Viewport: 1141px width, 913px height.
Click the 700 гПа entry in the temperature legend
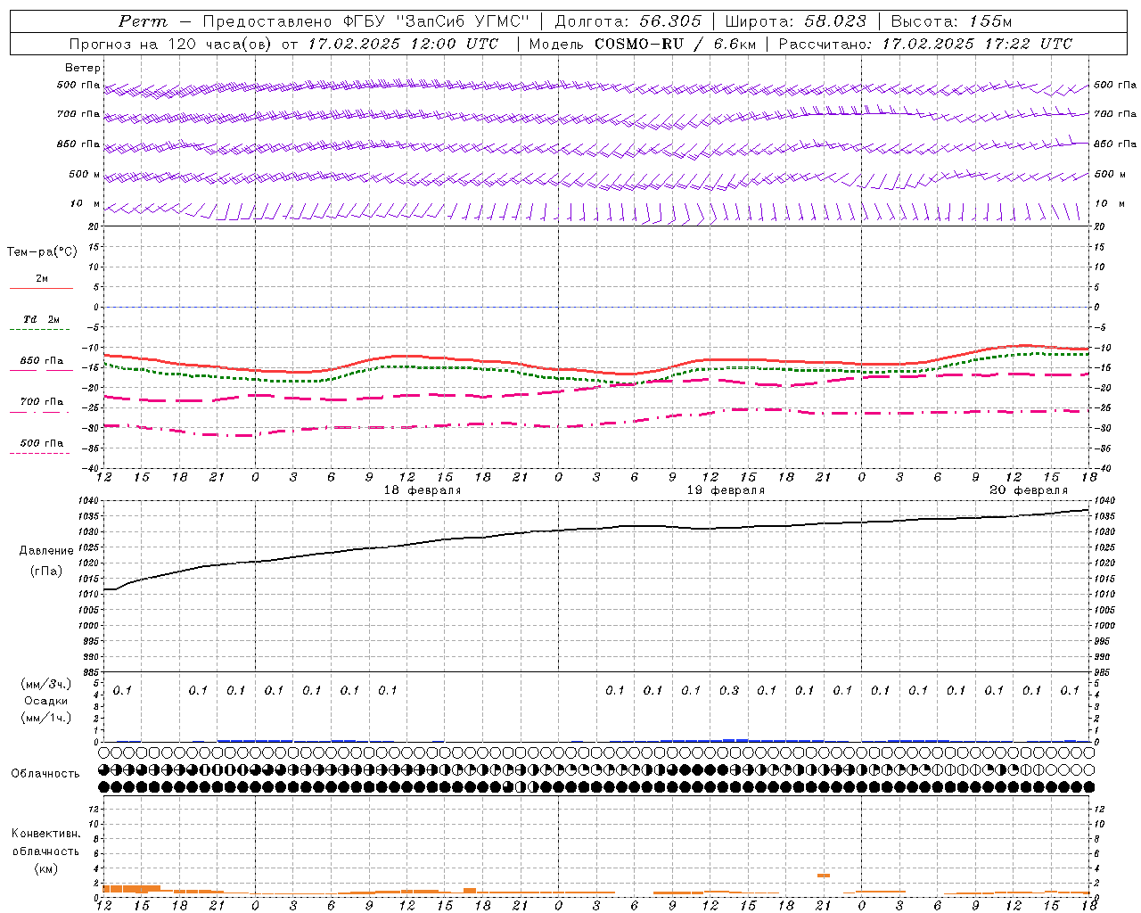(x=41, y=402)
